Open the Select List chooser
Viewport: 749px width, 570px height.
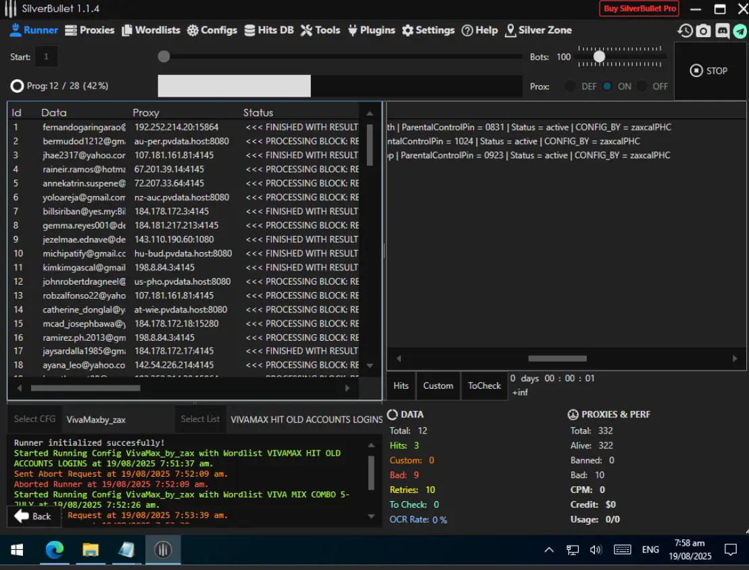click(x=200, y=419)
